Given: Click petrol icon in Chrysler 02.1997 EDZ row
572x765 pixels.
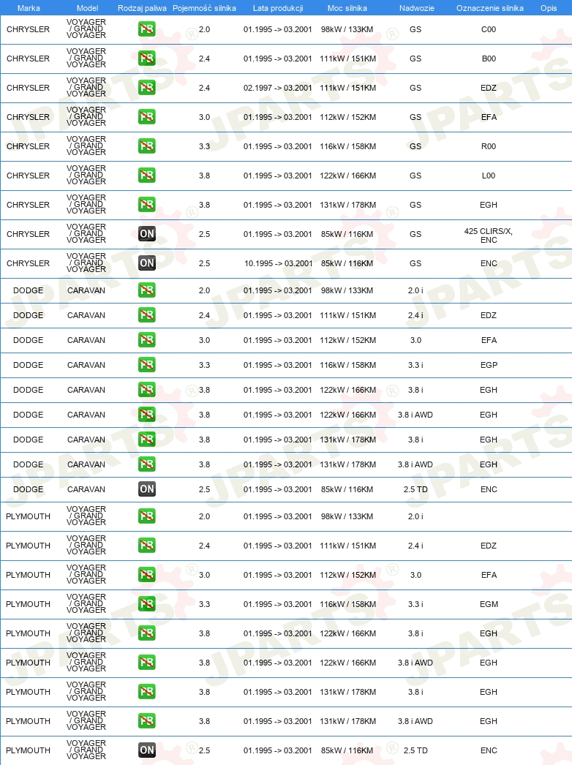Looking at the screenshot, I should pyautogui.click(x=147, y=88).
